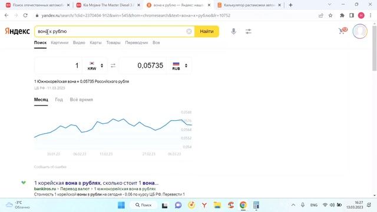Open Картинки search tab
This screenshot has height=212, width=377.
click(x=59, y=42)
